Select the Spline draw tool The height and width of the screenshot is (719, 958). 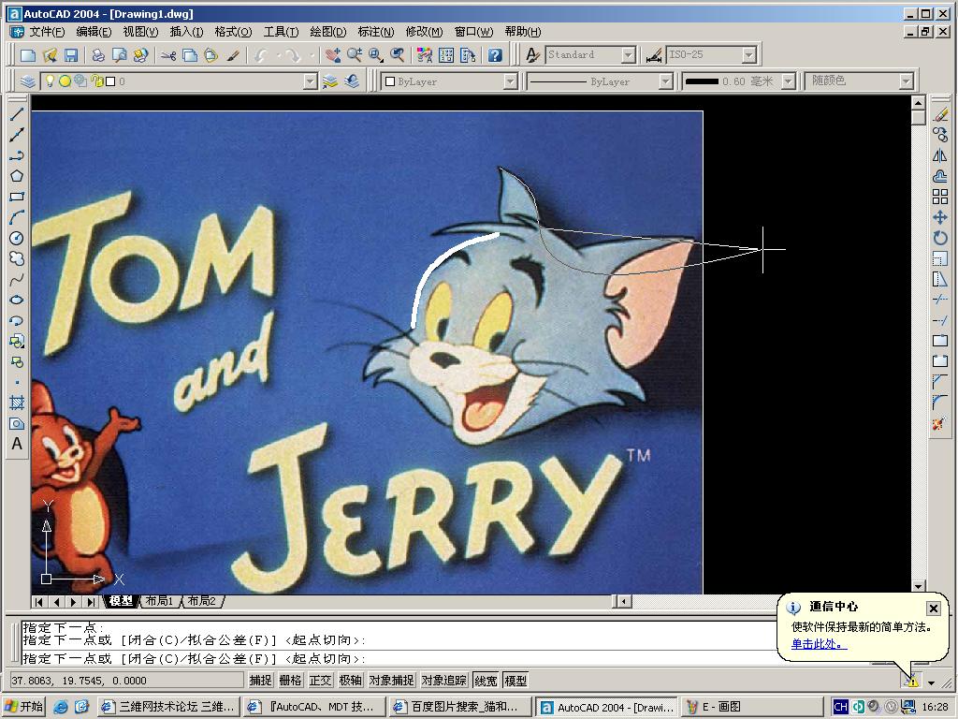[17, 279]
